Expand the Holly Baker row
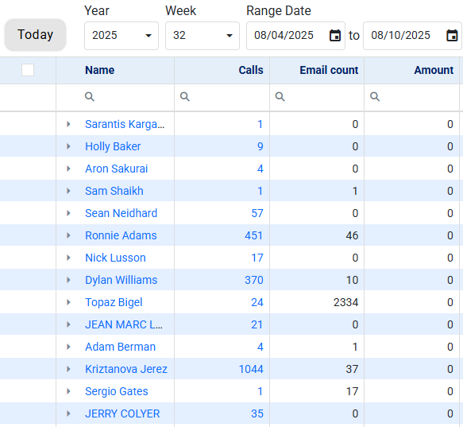The height and width of the screenshot is (427, 463). [68, 146]
